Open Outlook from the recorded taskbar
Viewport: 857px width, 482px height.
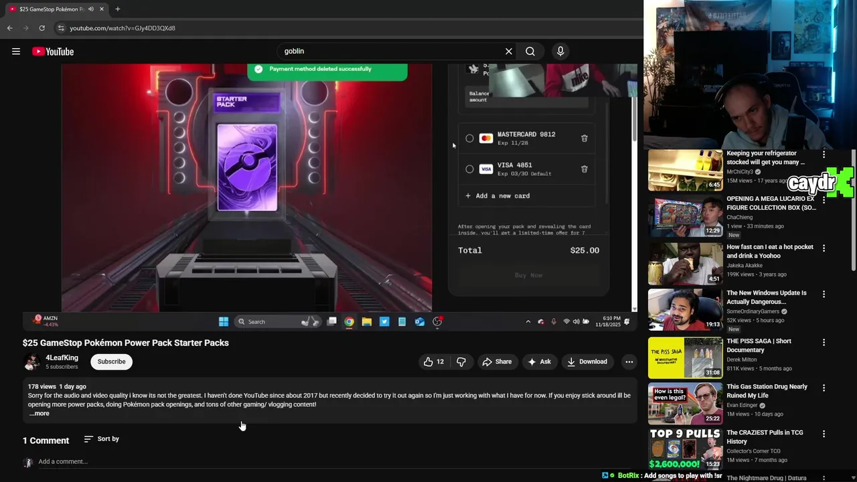(420, 322)
